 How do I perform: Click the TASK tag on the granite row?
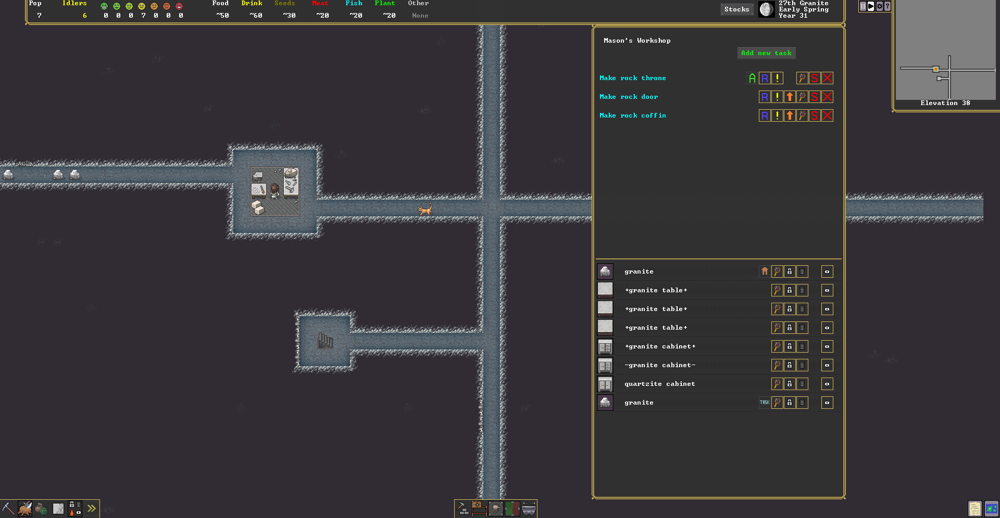(765, 403)
